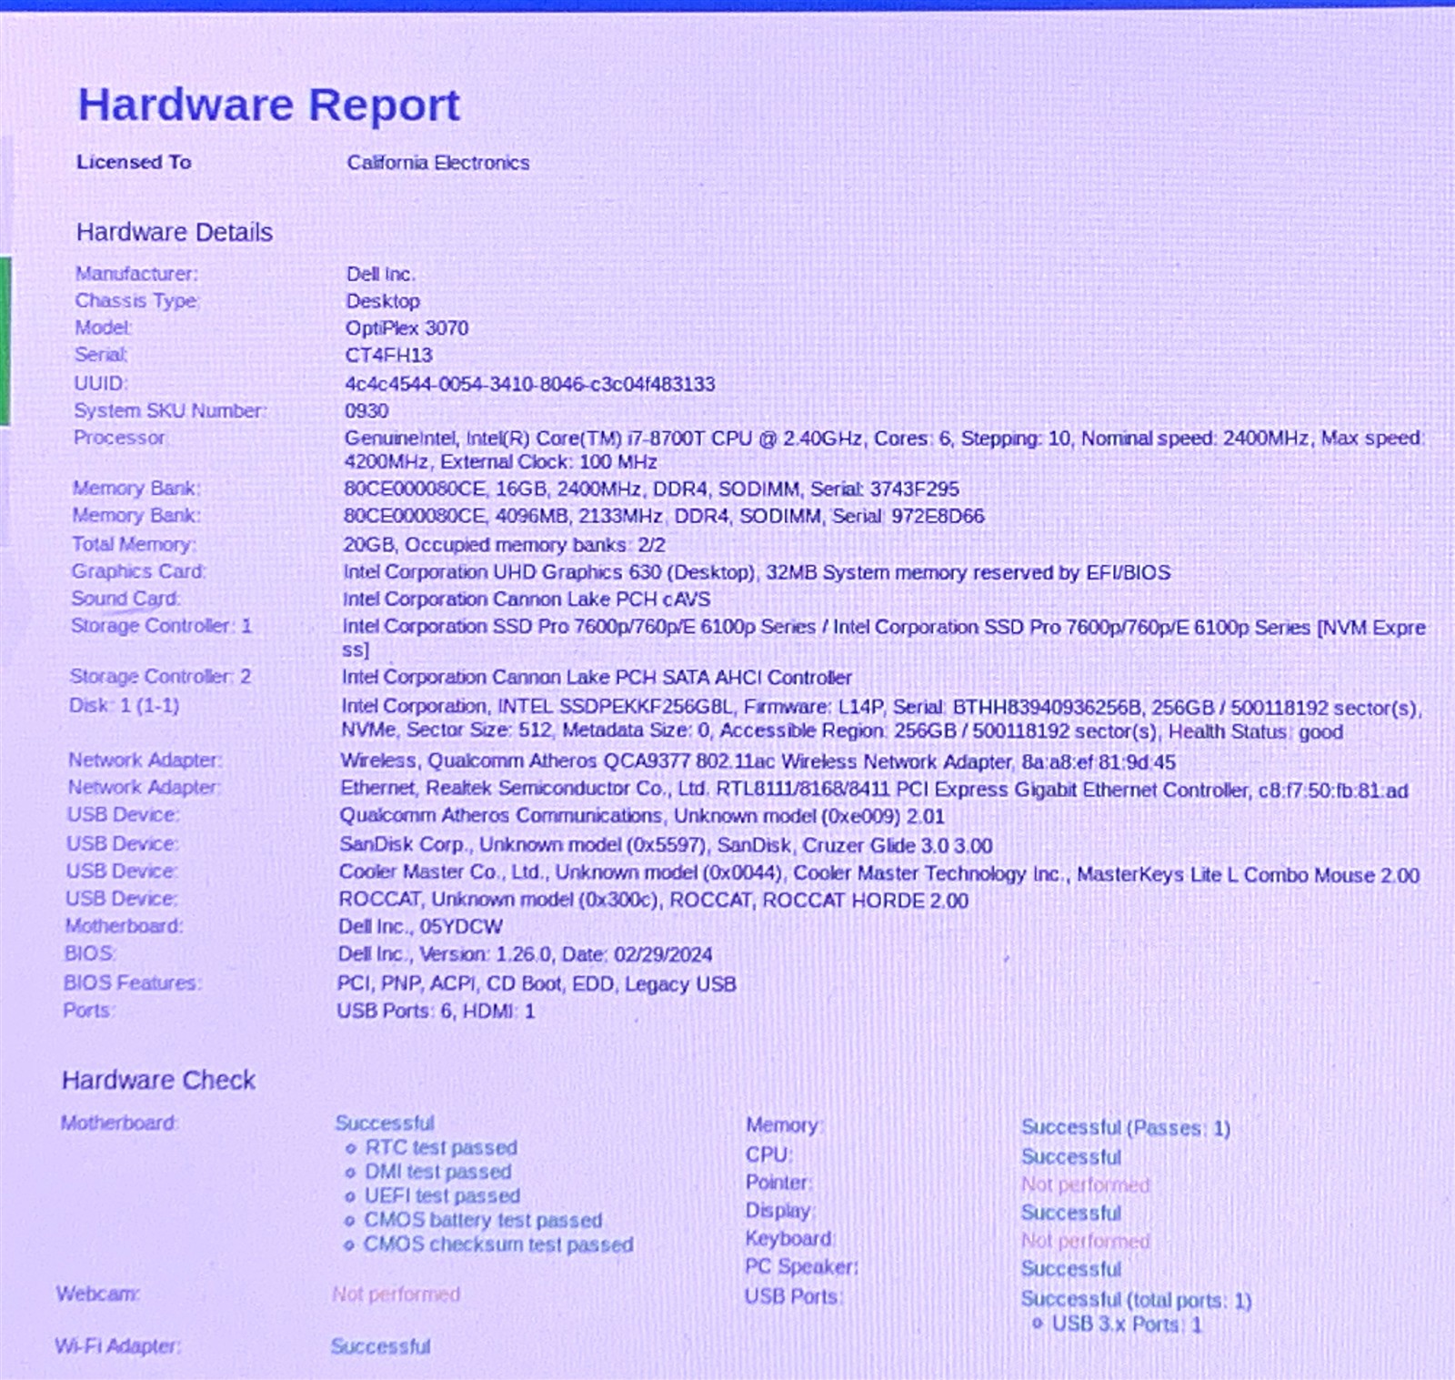
Task: Select the INTEL SSDPEKKF256G8L disk entry
Action: (881, 719)
